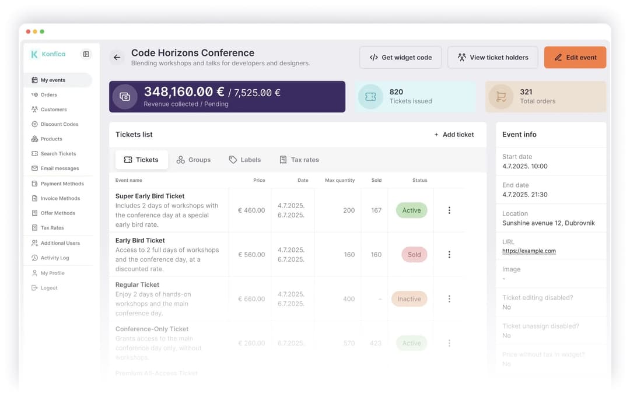Click the Edit event button
Viewport: 630px width, 415px height.
pyautogui.click(x=575, y=57)
